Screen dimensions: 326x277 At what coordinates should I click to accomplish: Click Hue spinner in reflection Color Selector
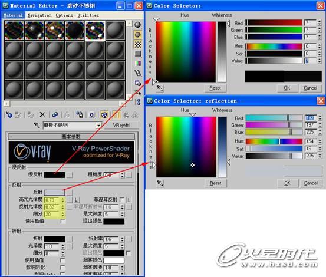point(320,141)
